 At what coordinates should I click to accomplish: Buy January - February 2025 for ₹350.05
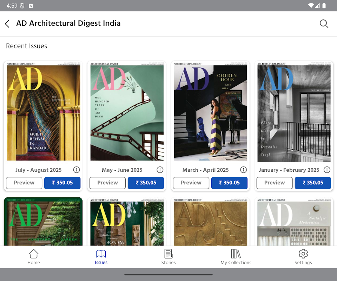[x=313, y=183]
